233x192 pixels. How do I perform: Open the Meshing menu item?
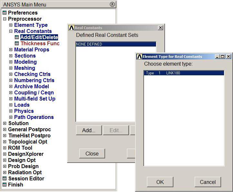(x=24, y=68)
